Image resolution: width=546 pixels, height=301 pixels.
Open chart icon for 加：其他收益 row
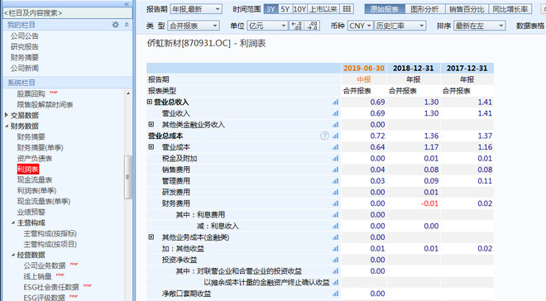pos(335,248)
